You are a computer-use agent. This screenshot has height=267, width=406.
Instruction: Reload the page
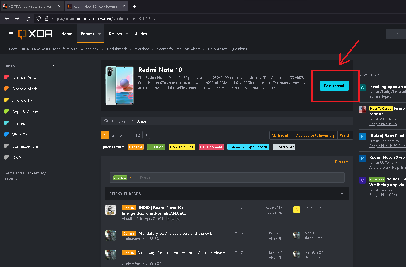pos(28,19)
